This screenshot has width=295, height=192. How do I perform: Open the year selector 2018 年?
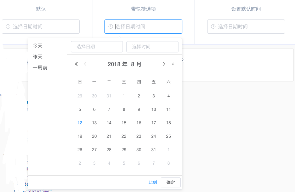(x=117, y=64)
